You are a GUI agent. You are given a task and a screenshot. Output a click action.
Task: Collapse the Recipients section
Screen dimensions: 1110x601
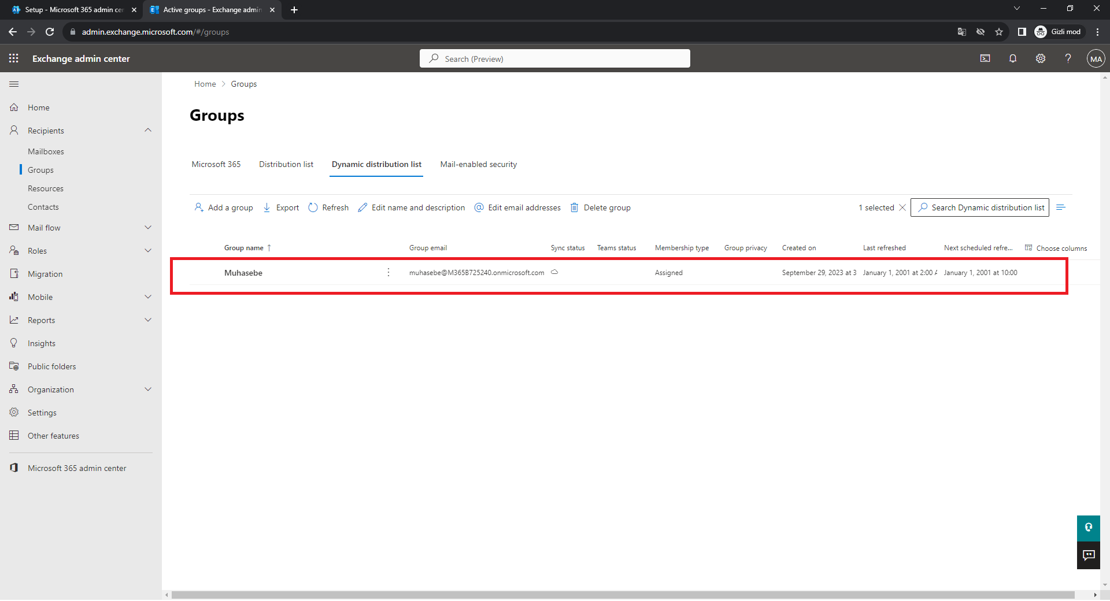point(148,131)
